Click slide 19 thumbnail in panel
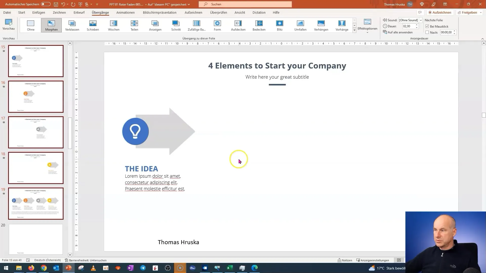Screen dimensions: 486x273 click(x=35, y=203)
